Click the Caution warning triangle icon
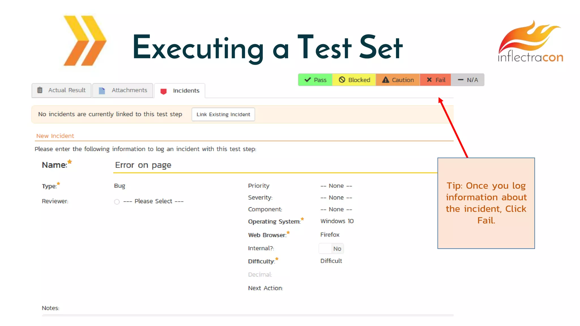The width and height of the screenshot is (580, 326). 385,80
